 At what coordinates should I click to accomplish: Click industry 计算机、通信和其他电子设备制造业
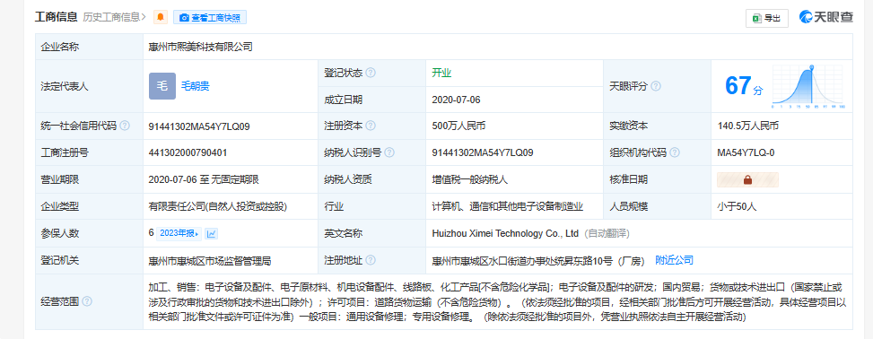tap(508, 206)
